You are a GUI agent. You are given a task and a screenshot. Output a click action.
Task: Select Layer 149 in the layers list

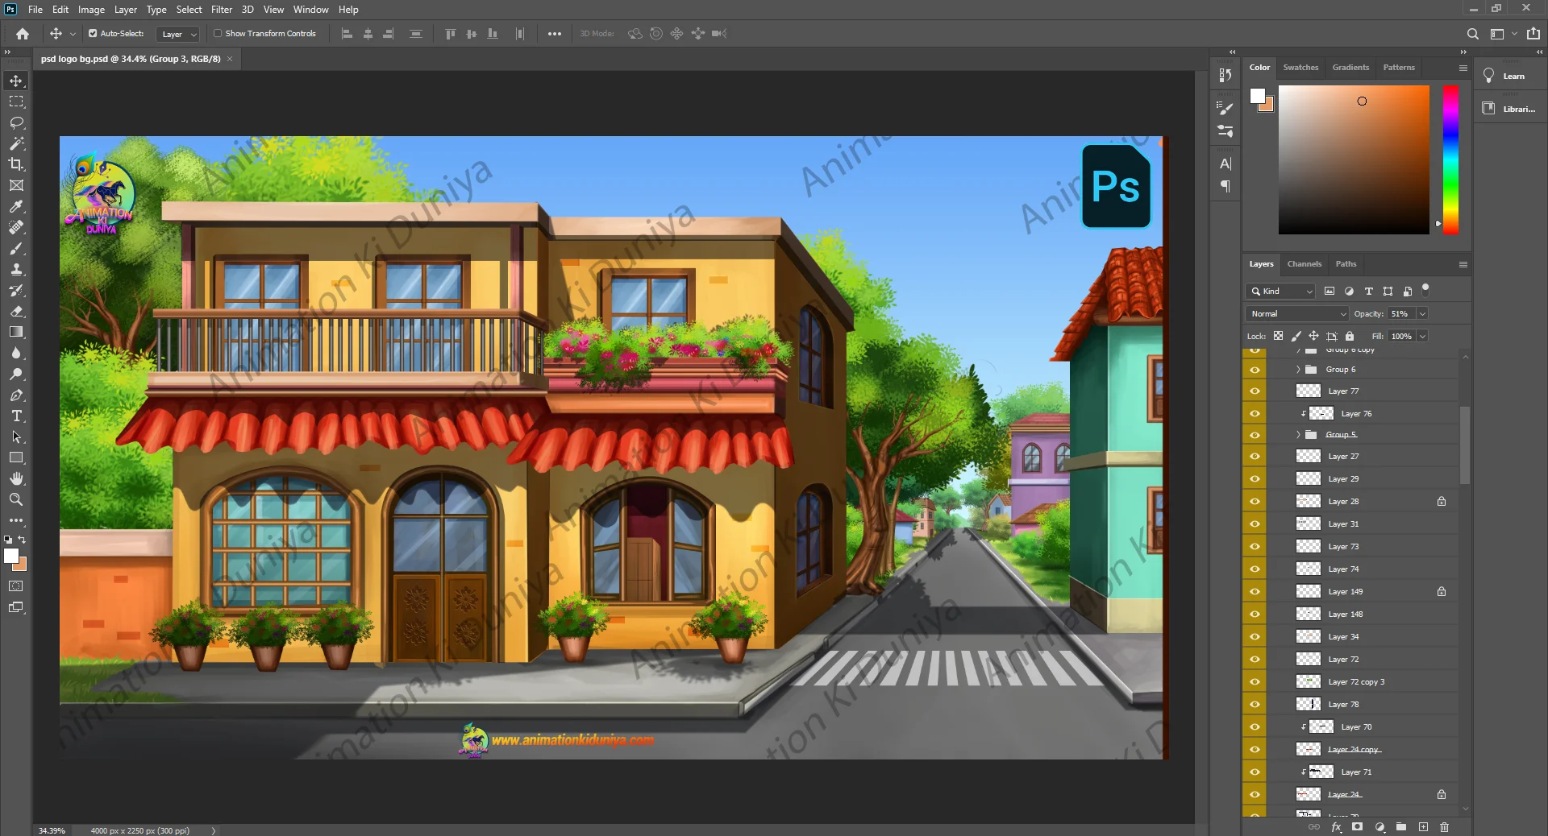pyautogui.click(x=1346, y=592)
